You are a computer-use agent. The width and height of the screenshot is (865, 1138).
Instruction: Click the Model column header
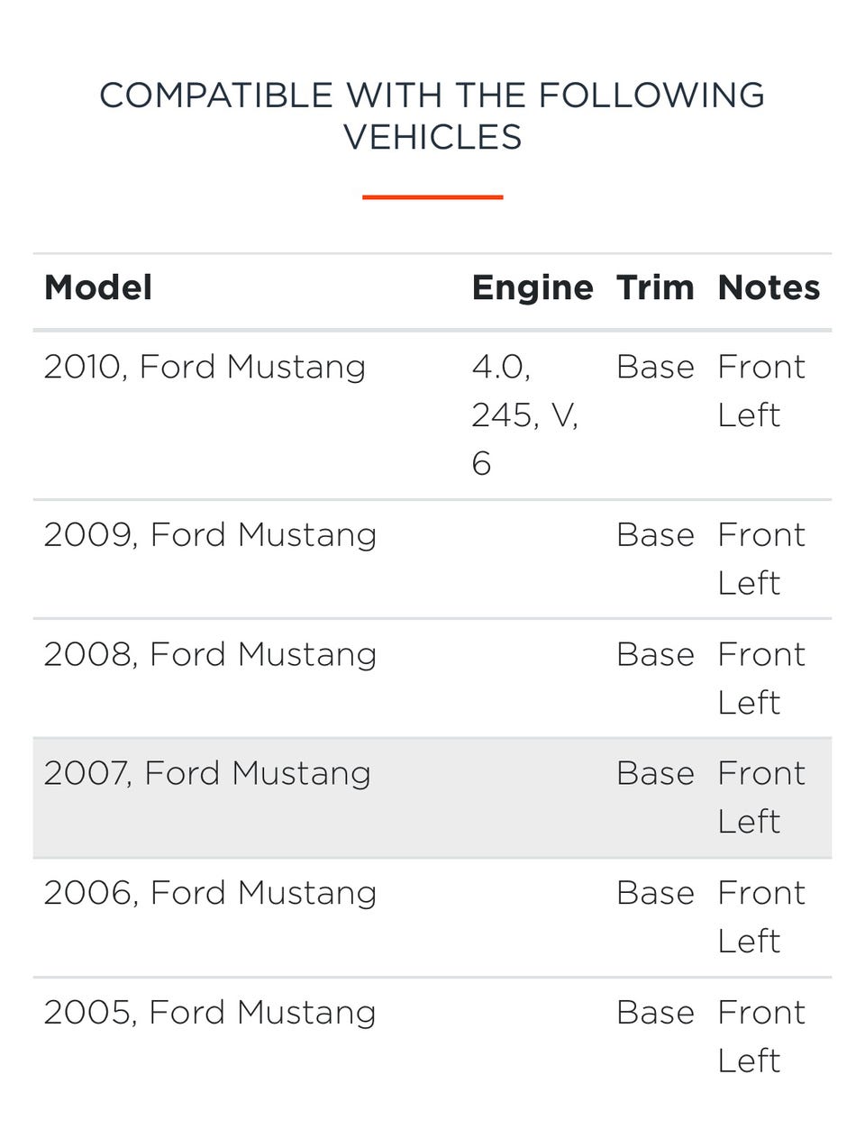[98, 288]
